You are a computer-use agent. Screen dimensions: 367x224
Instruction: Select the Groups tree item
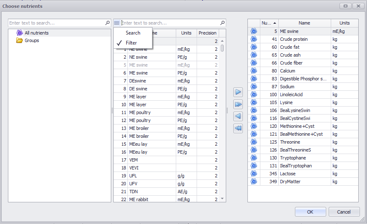point(32,40)
